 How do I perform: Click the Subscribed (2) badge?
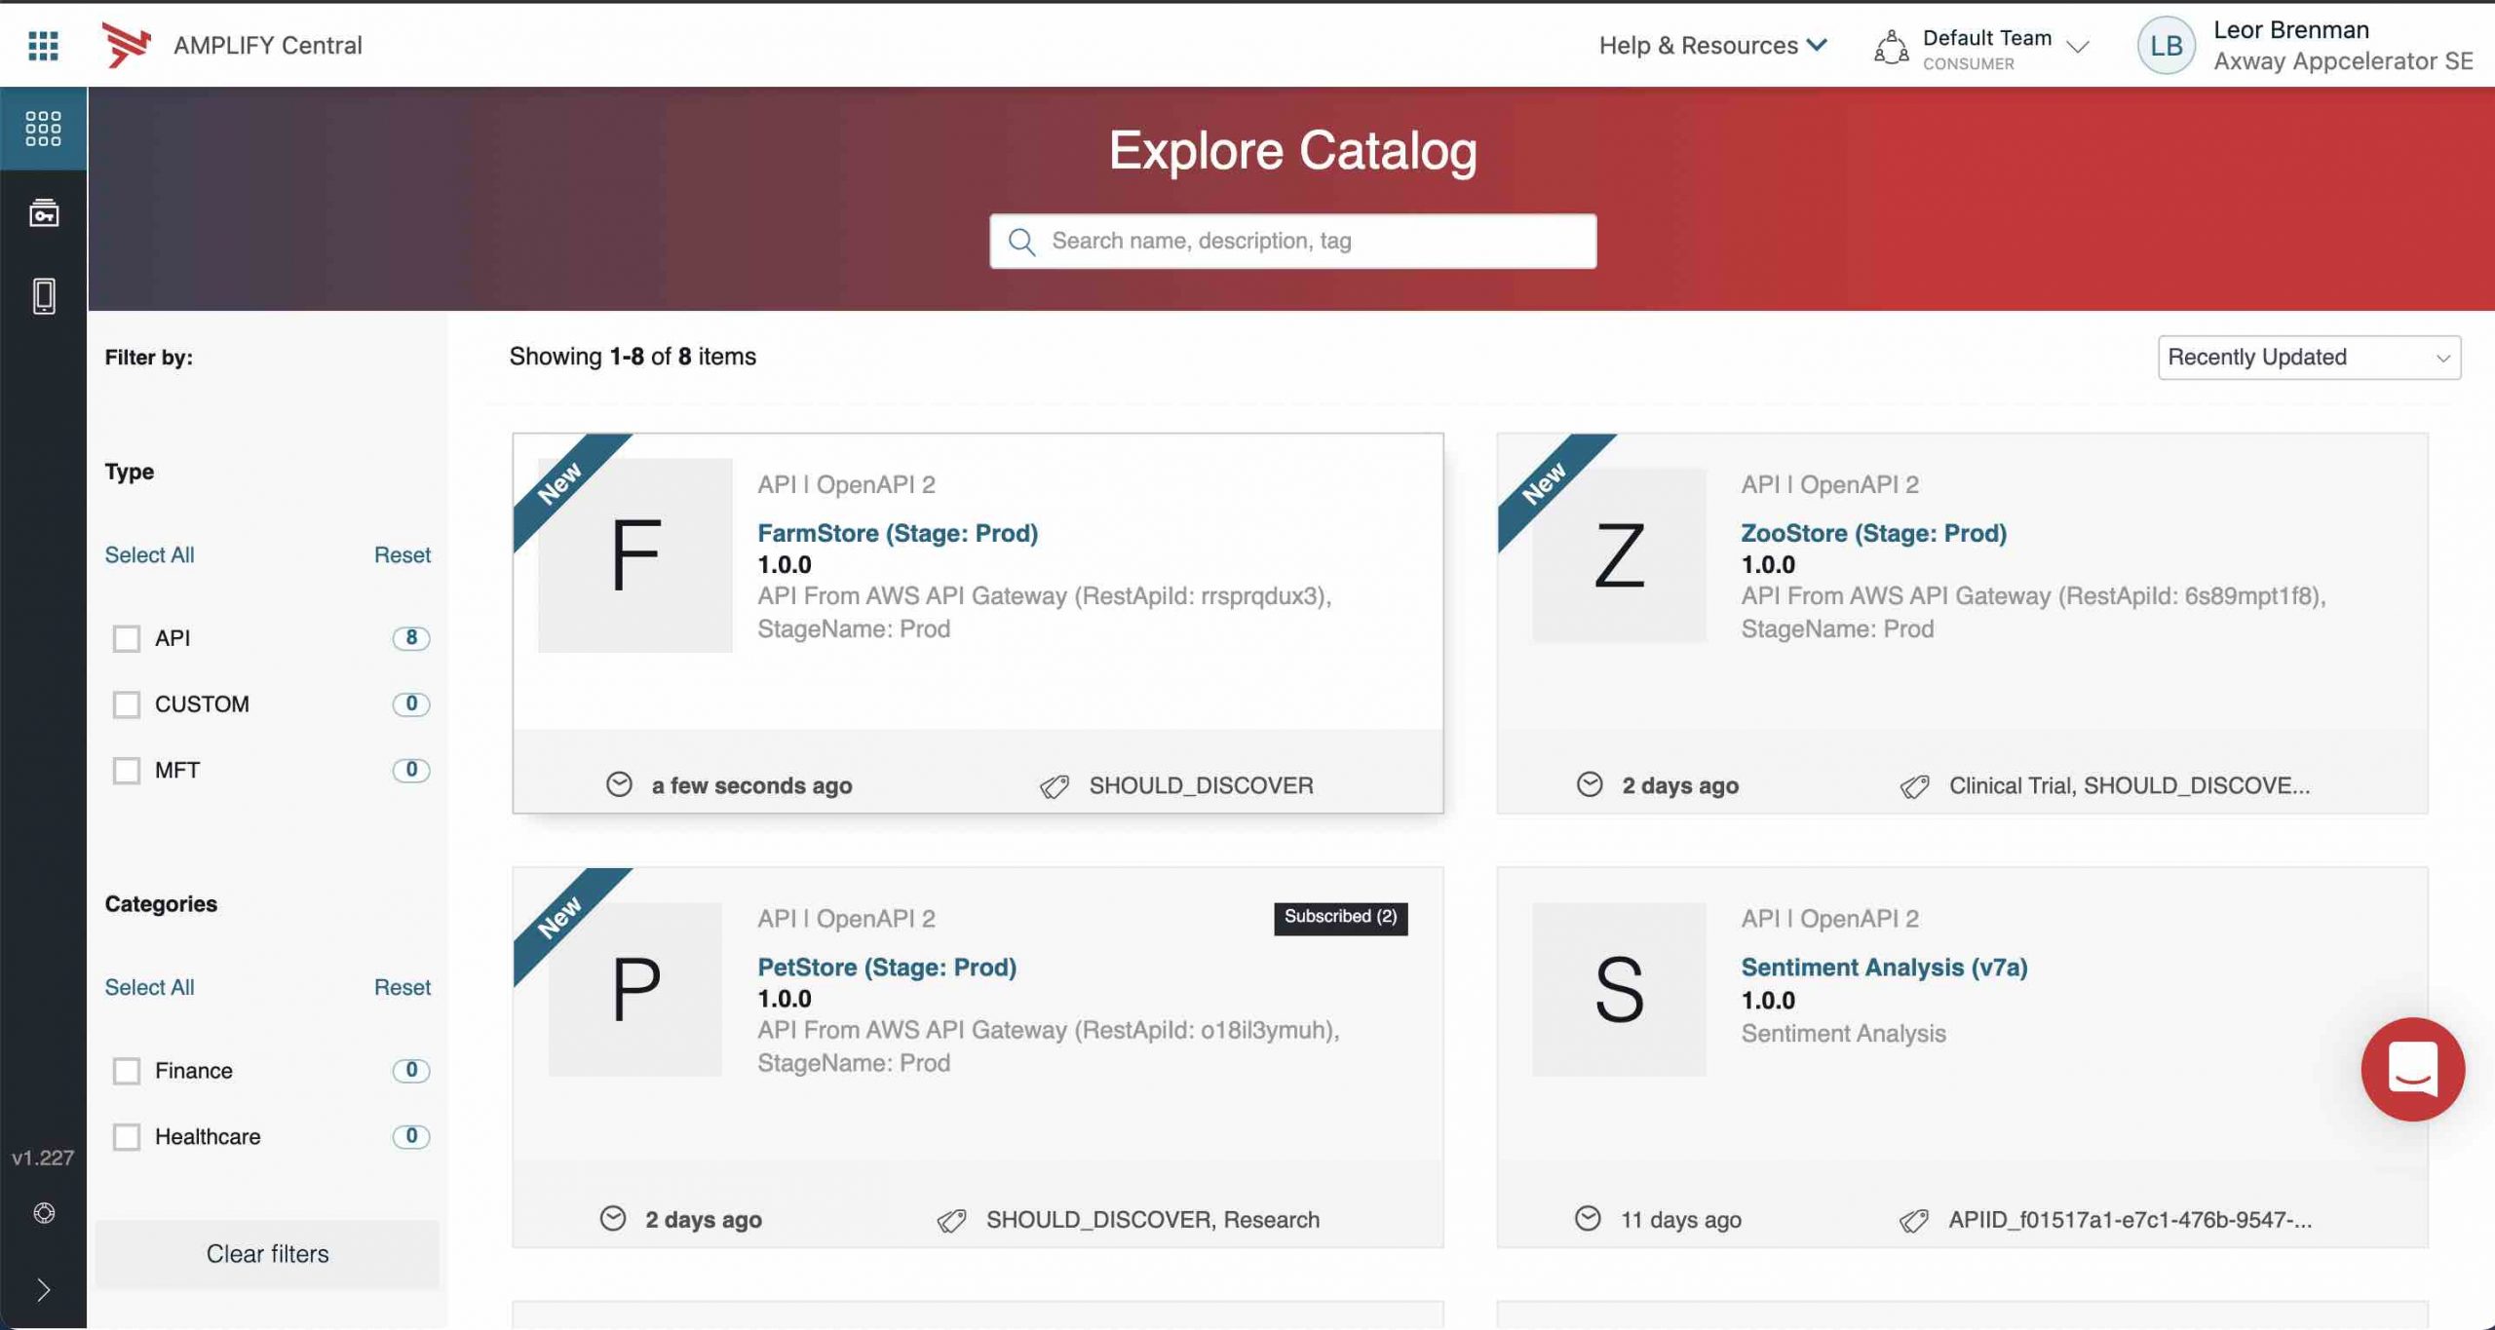point(1340,917)
